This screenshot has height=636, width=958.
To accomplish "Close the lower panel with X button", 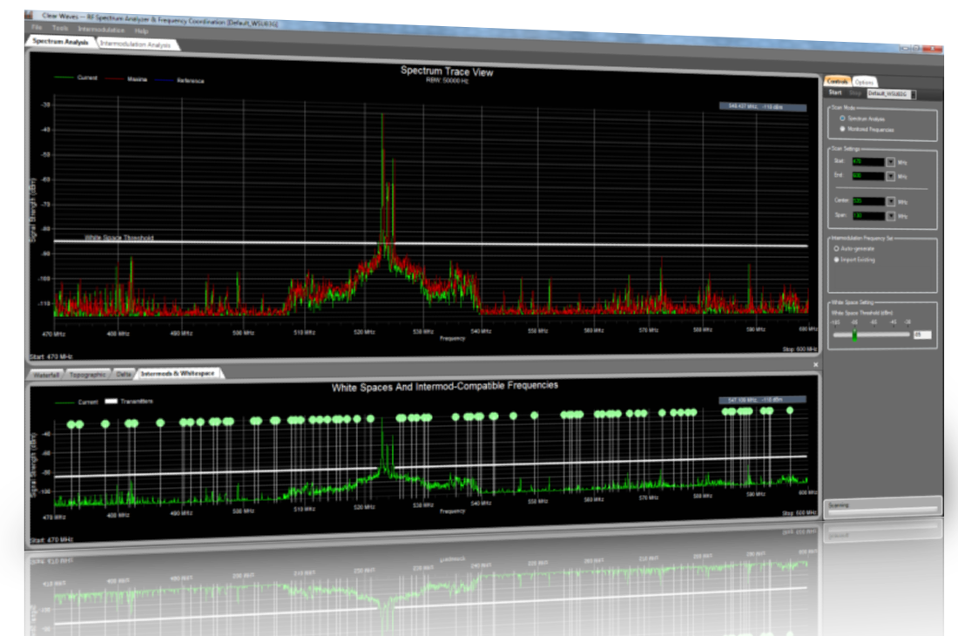I will (816, 365).
